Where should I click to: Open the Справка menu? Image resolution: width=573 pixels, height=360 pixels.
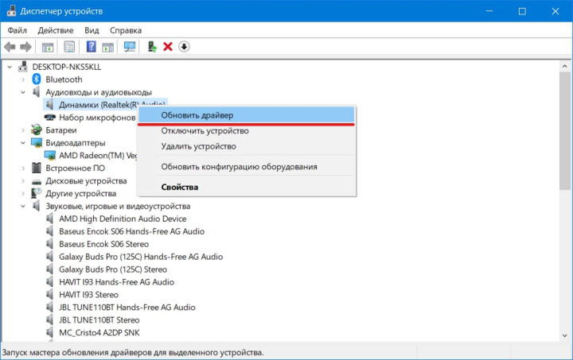(x=126, y=30)
